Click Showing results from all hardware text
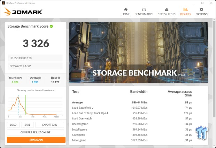Viewport: 216px width, 148px height. coord(36,90)
